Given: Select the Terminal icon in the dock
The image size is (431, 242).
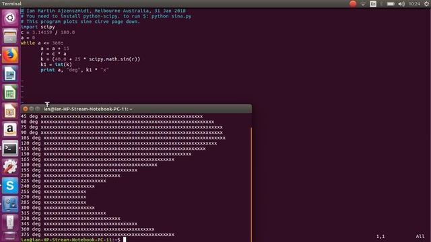Looking at the screenshot, I should 10,148.
